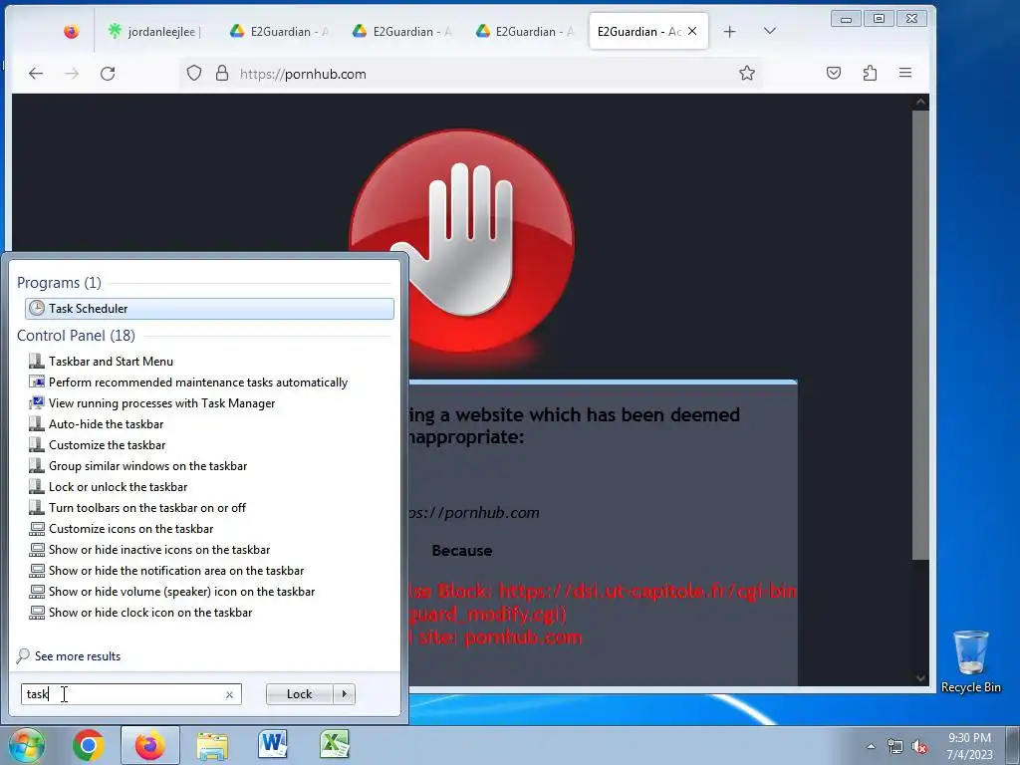The height and width of the screenshot is (765, 1020).
Task: Expand the shutdown options arrow beside Lock
Action: click(x=344, y=694)
